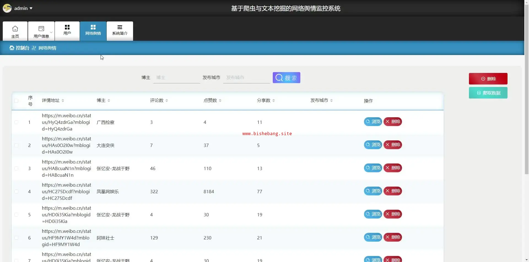
Task: Click the blue 搜索 button
Action: [x=286, y=78]
